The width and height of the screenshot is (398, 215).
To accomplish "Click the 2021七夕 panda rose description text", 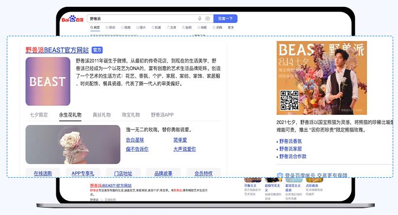I will [334, 126].
